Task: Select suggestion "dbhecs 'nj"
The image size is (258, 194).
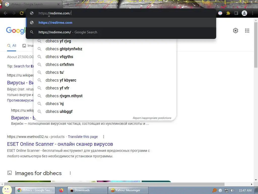Action: click(105, 104)
